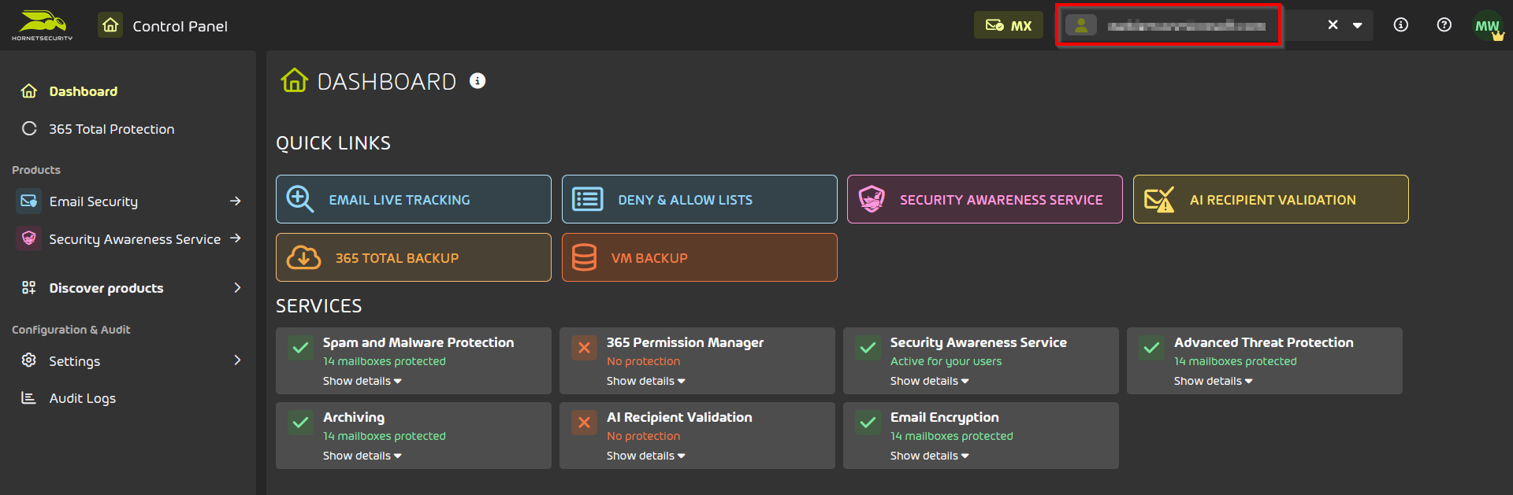
Task: Click the Archiving service title
Action: pos(354,417)
